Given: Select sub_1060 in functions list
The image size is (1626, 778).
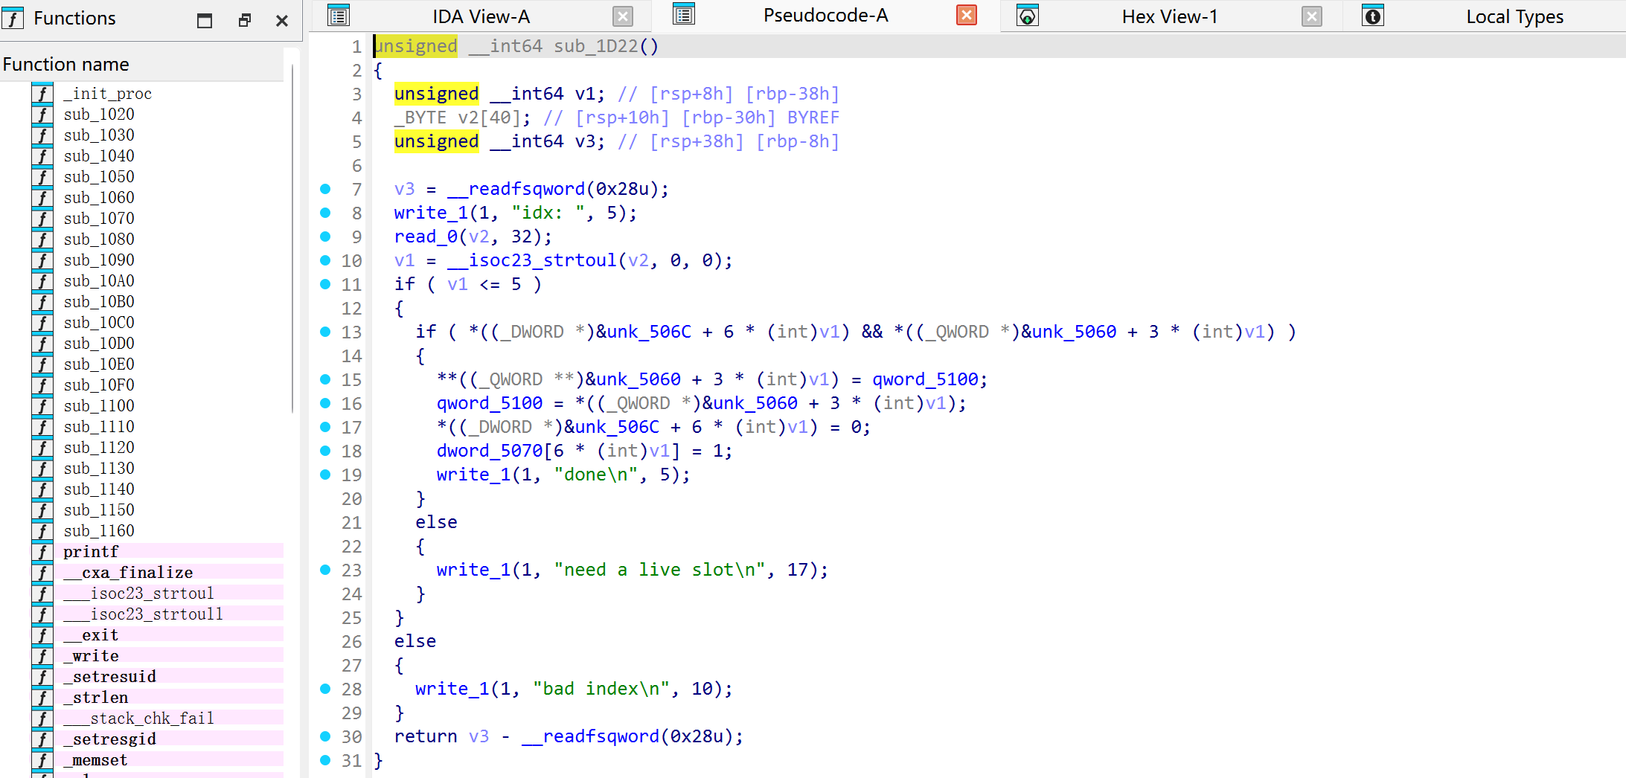Looking at the screenshot, I should [99, 198].
